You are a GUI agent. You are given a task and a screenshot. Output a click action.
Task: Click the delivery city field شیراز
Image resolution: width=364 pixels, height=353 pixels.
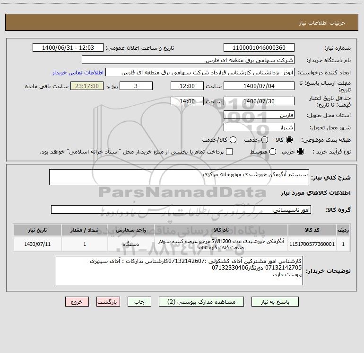pos(259,127)
